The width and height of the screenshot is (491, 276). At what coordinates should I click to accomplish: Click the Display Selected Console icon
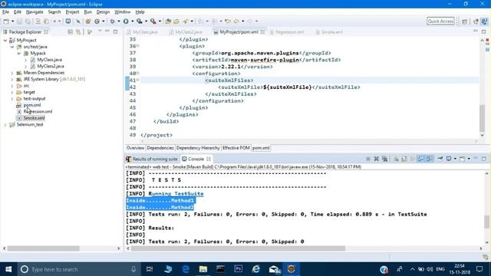(449, 159)
